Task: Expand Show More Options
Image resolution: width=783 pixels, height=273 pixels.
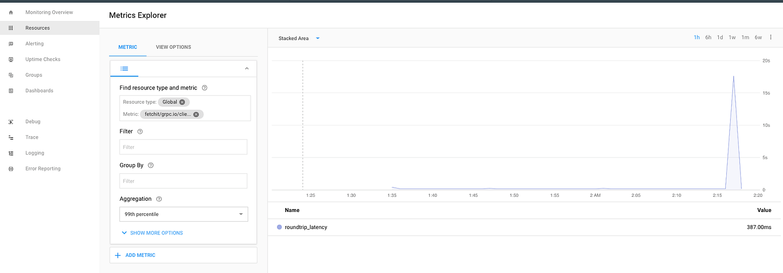Action: pyautogui.click(x=152, y=233)
